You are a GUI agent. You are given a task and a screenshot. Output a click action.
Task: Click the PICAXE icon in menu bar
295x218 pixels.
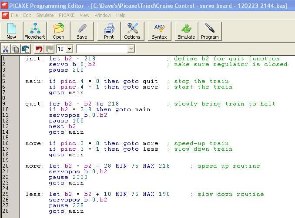point(5,15)
